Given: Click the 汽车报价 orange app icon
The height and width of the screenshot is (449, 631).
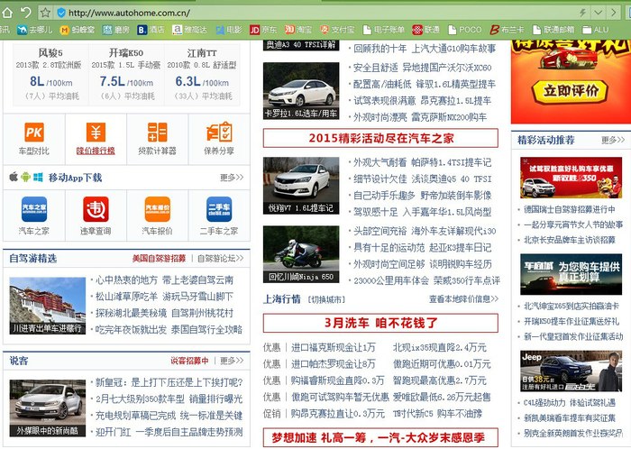Looking at the screenshot, I should click(157, 210).
